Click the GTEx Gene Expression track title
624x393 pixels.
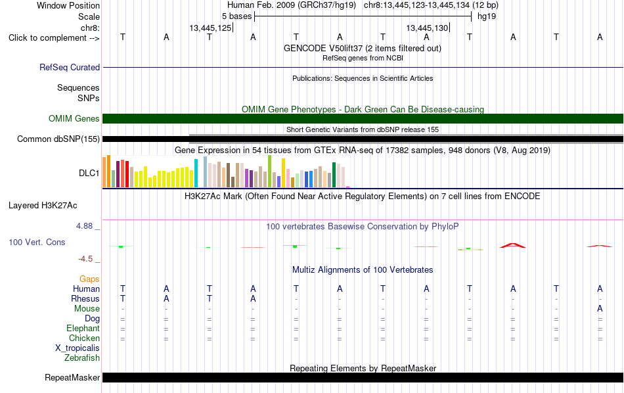363,150
